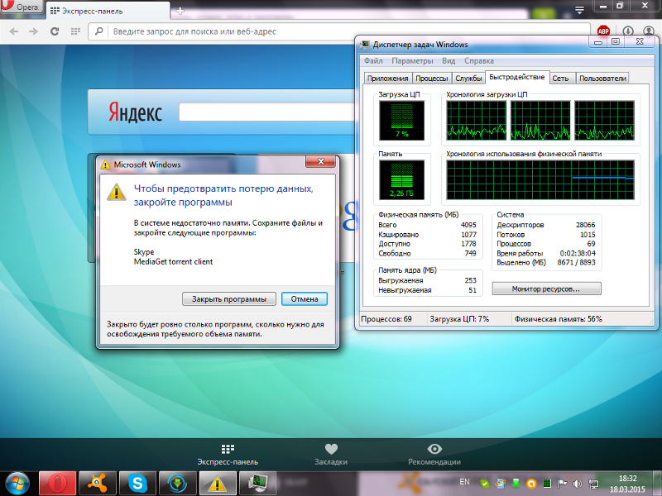
Task: Open Skype from the taskbar
Action: pyautogui.click(x=137, y=482)
